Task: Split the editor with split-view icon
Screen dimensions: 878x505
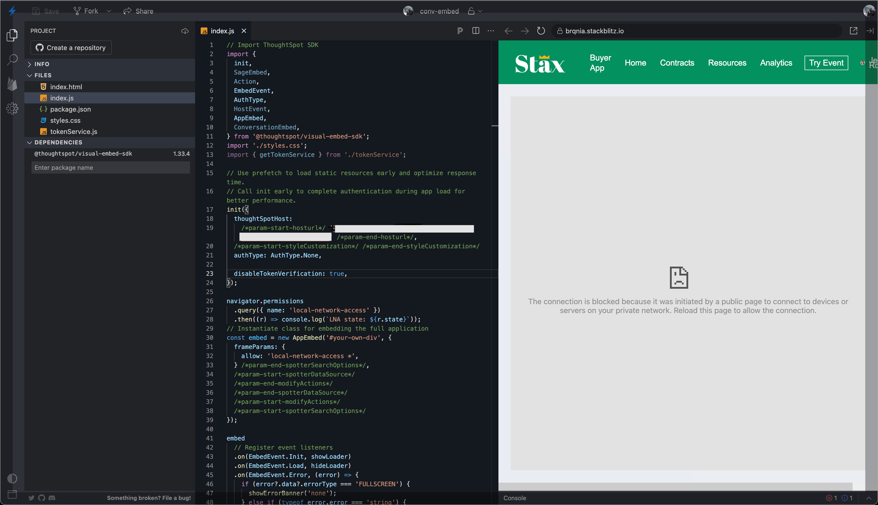Action: click(x=476, y=31)
